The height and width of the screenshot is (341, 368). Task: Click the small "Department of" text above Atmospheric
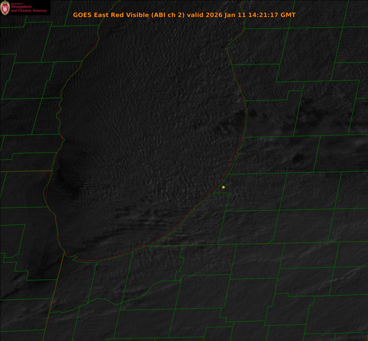17,4
